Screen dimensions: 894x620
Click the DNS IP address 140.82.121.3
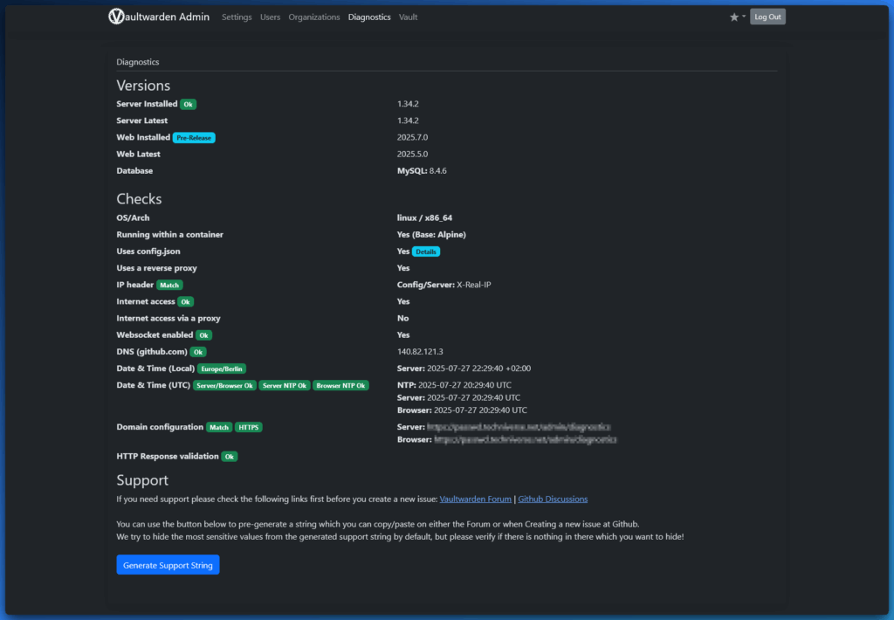tap(420, 351)
